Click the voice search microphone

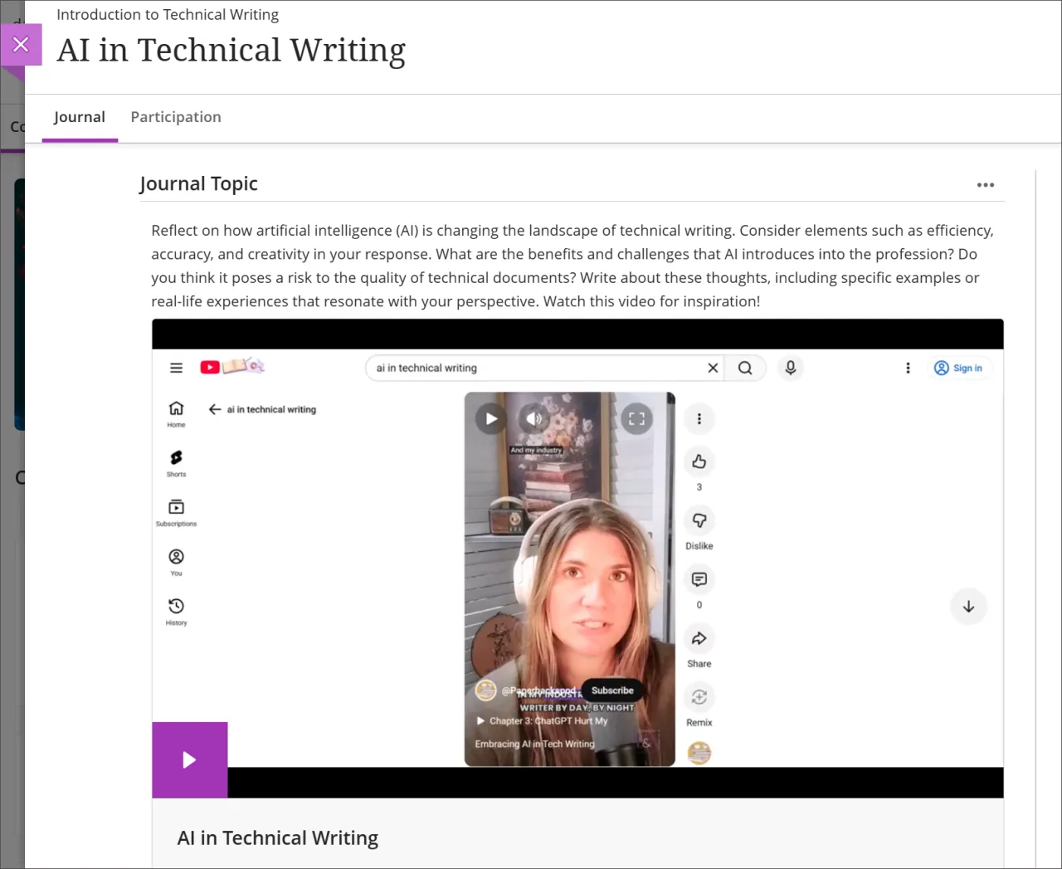790,368
